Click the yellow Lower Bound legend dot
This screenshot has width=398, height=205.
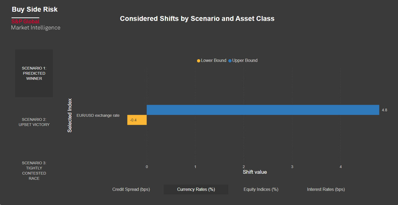[199, 61]
